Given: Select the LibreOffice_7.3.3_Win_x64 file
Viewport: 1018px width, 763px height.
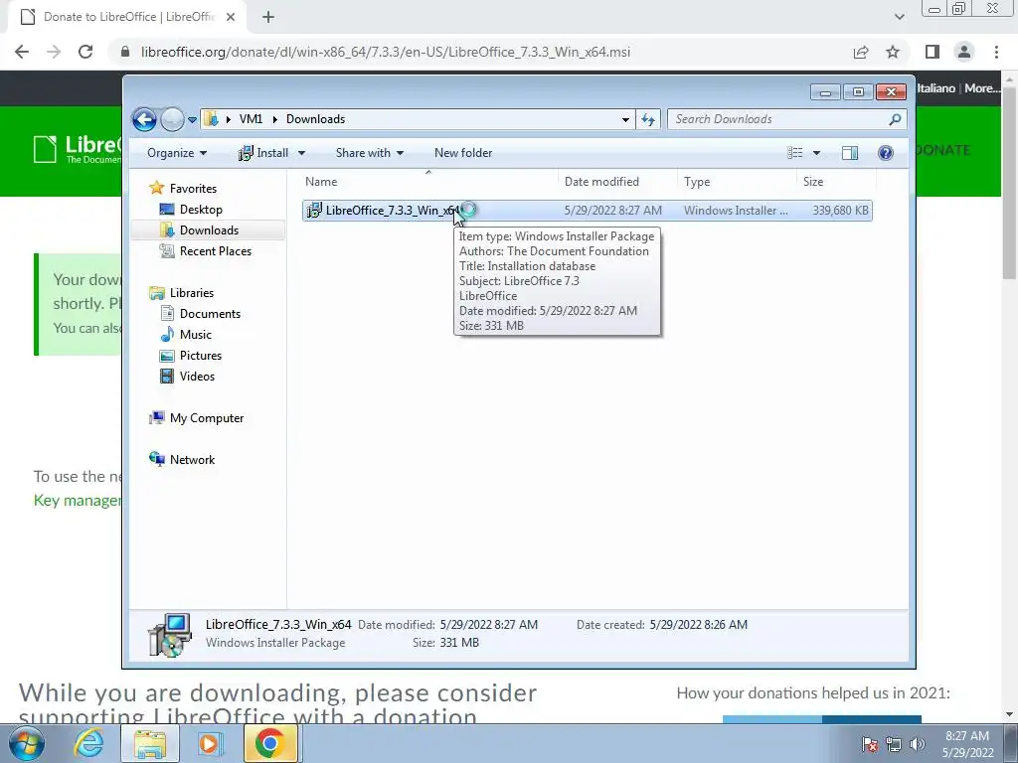Looking at the screenshot, I should point(587,211).
